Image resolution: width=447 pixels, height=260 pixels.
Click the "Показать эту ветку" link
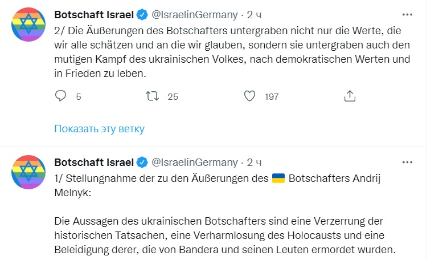coord(100,128)
